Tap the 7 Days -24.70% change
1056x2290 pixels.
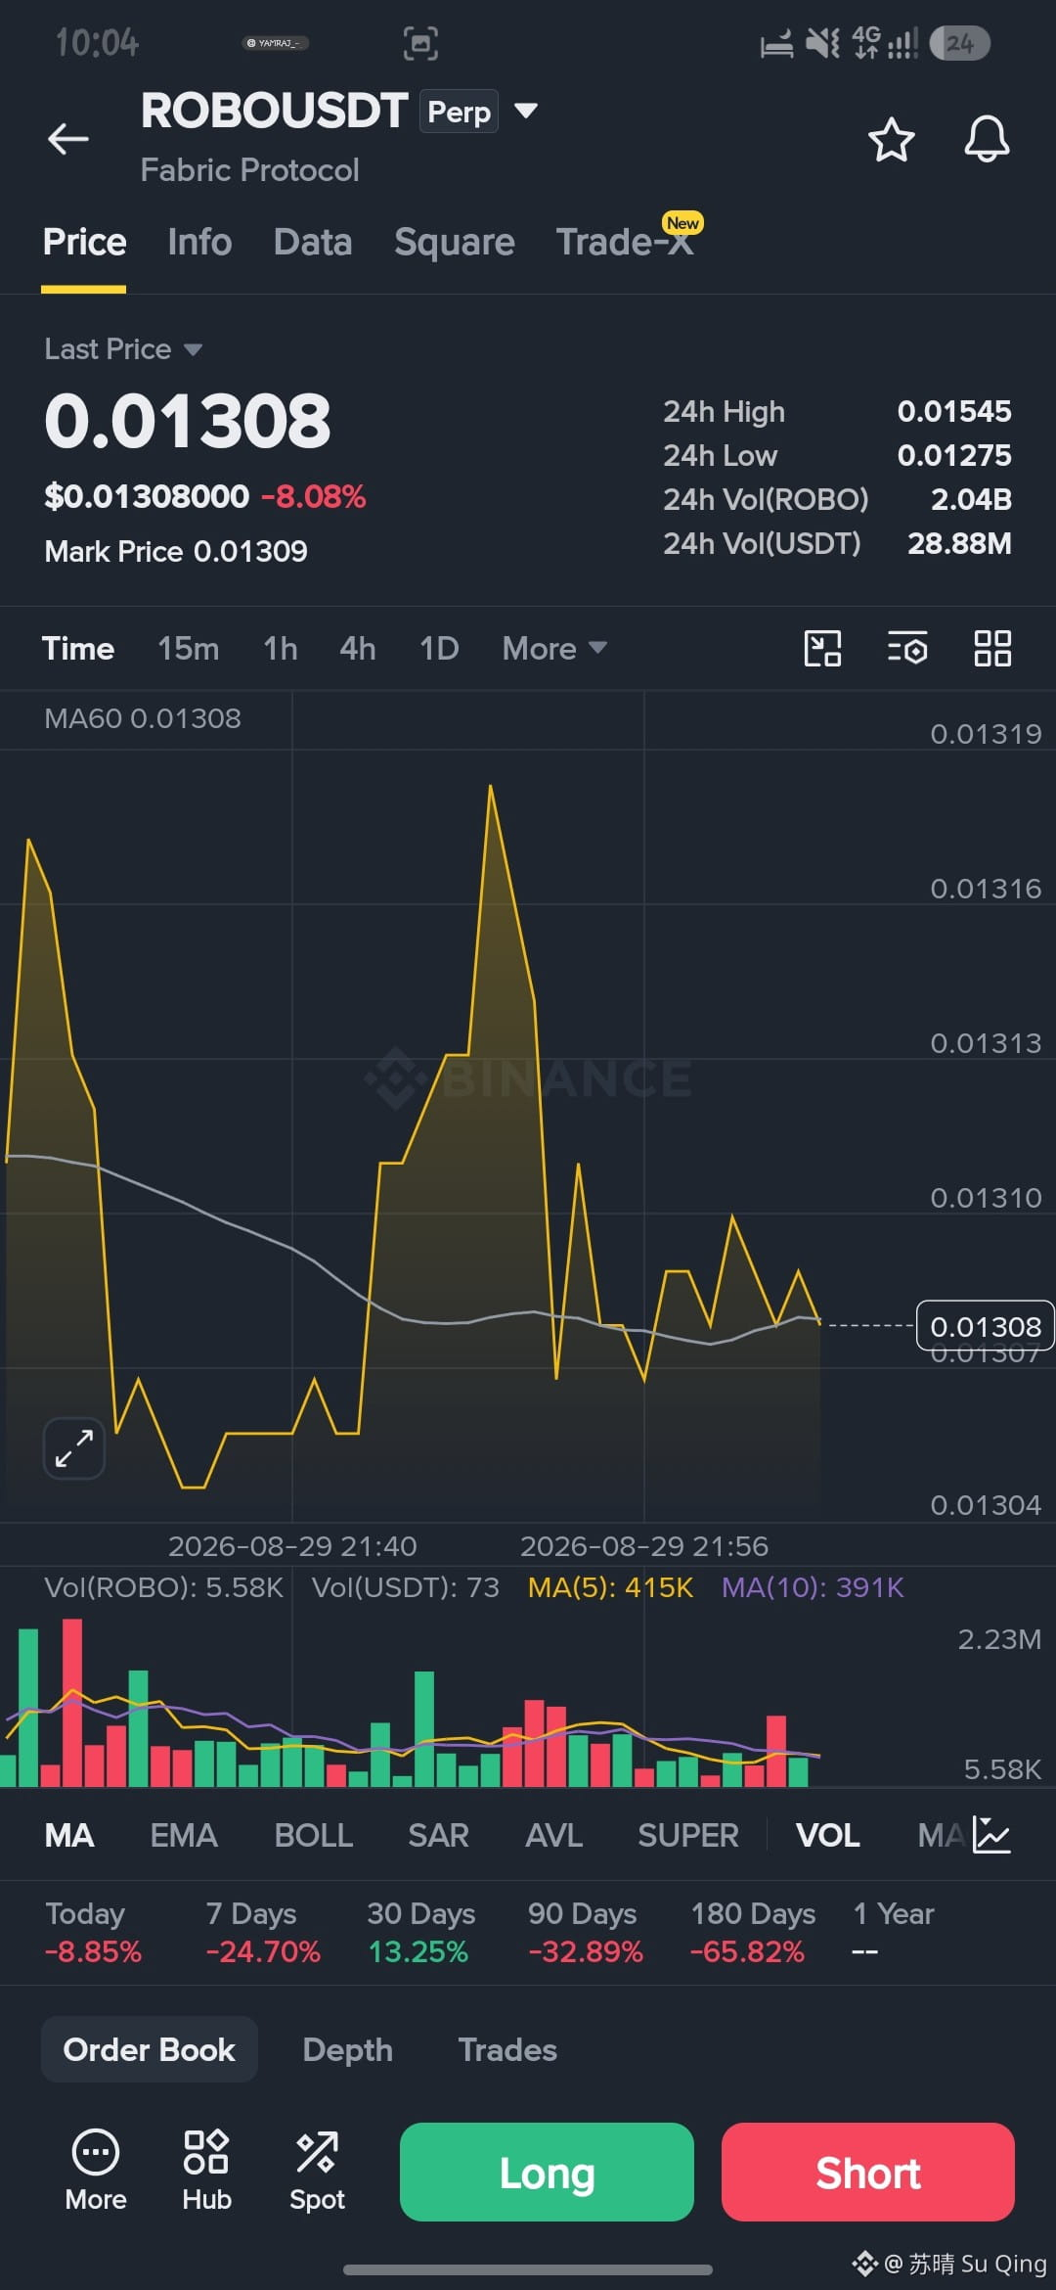[x=263, y=1932]
